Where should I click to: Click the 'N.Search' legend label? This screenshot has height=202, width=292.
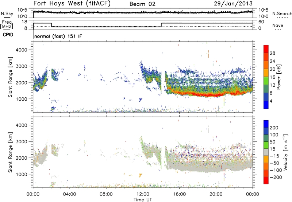pos(282,13)
